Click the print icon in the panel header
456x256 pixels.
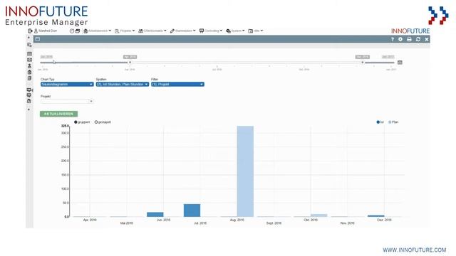pyautogui.click(x=409, y=39)
